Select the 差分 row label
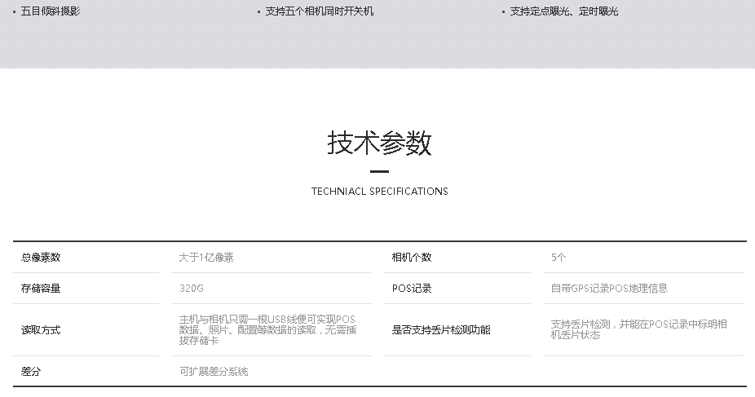This screenshot has height=397, width=755. tap(31, 372)
